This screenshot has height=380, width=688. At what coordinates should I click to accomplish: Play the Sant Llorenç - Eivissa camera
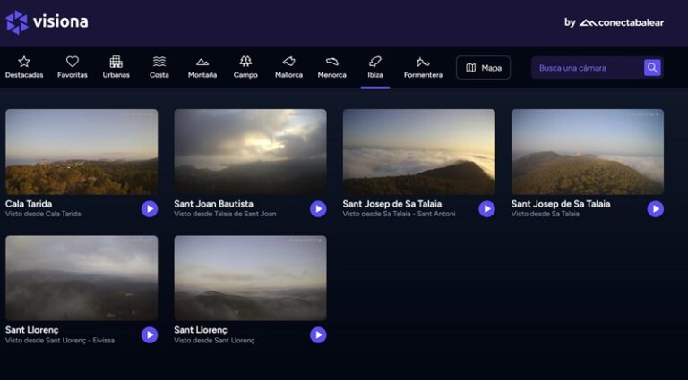[150, 335]
